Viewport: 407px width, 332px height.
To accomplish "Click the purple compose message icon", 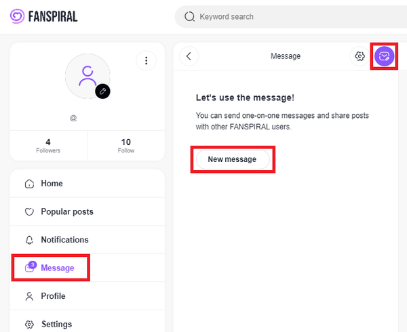I will (x=384, y=56).
